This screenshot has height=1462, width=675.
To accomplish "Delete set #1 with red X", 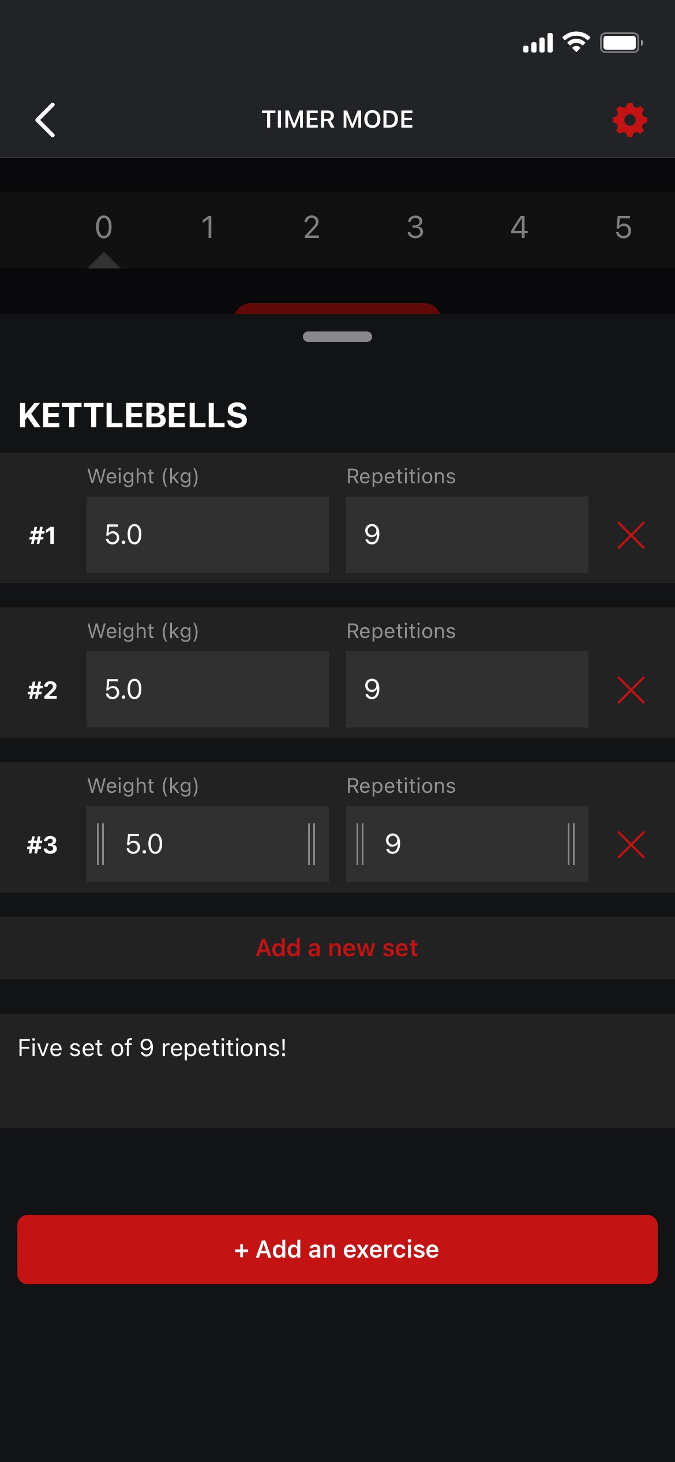I will click(x=631, y=535).
